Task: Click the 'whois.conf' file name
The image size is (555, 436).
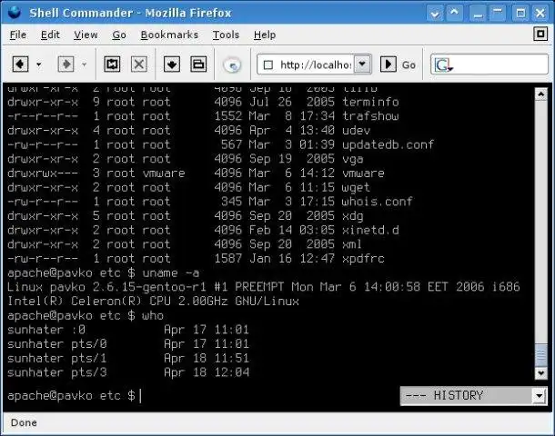Action: point(378,202)
